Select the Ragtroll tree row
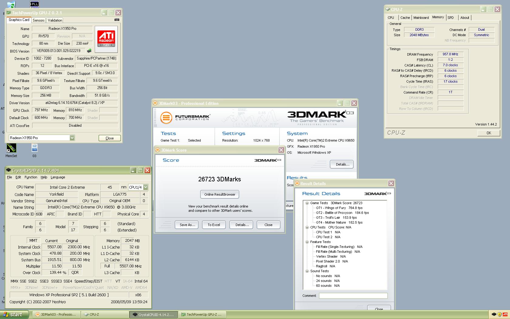510x319 pixels. pos(325,266)
